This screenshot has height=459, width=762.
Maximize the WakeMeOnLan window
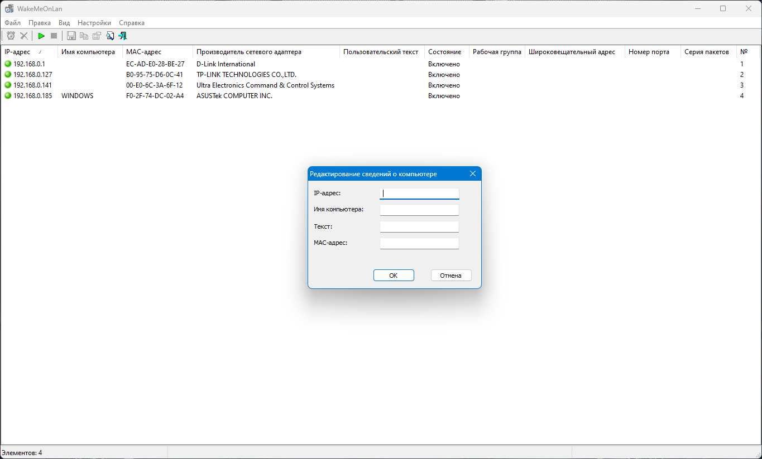tap(723, 8)
